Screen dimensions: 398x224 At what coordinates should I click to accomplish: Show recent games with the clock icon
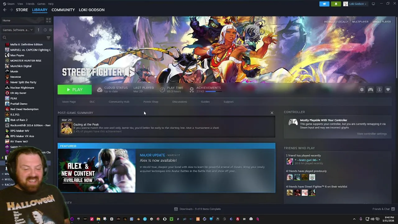45,30
